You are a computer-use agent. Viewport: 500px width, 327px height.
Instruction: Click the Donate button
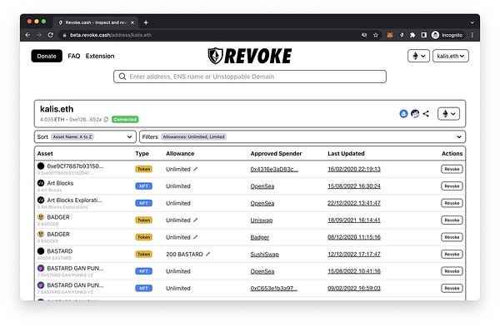click(47, 56)
